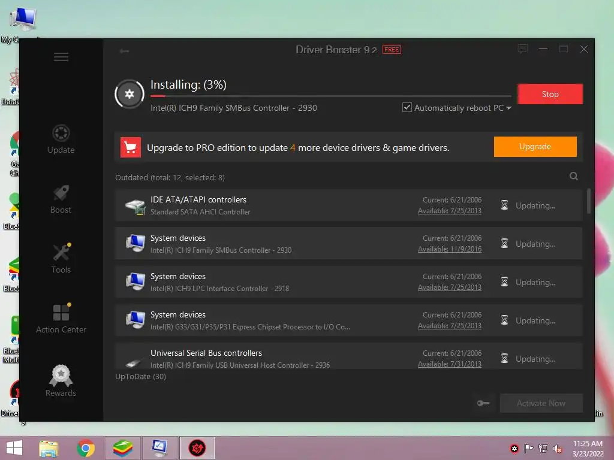614x460 pixels.
Task: Click the FREE edition badge
Action: pyautogui.click(x=392, y=50)
